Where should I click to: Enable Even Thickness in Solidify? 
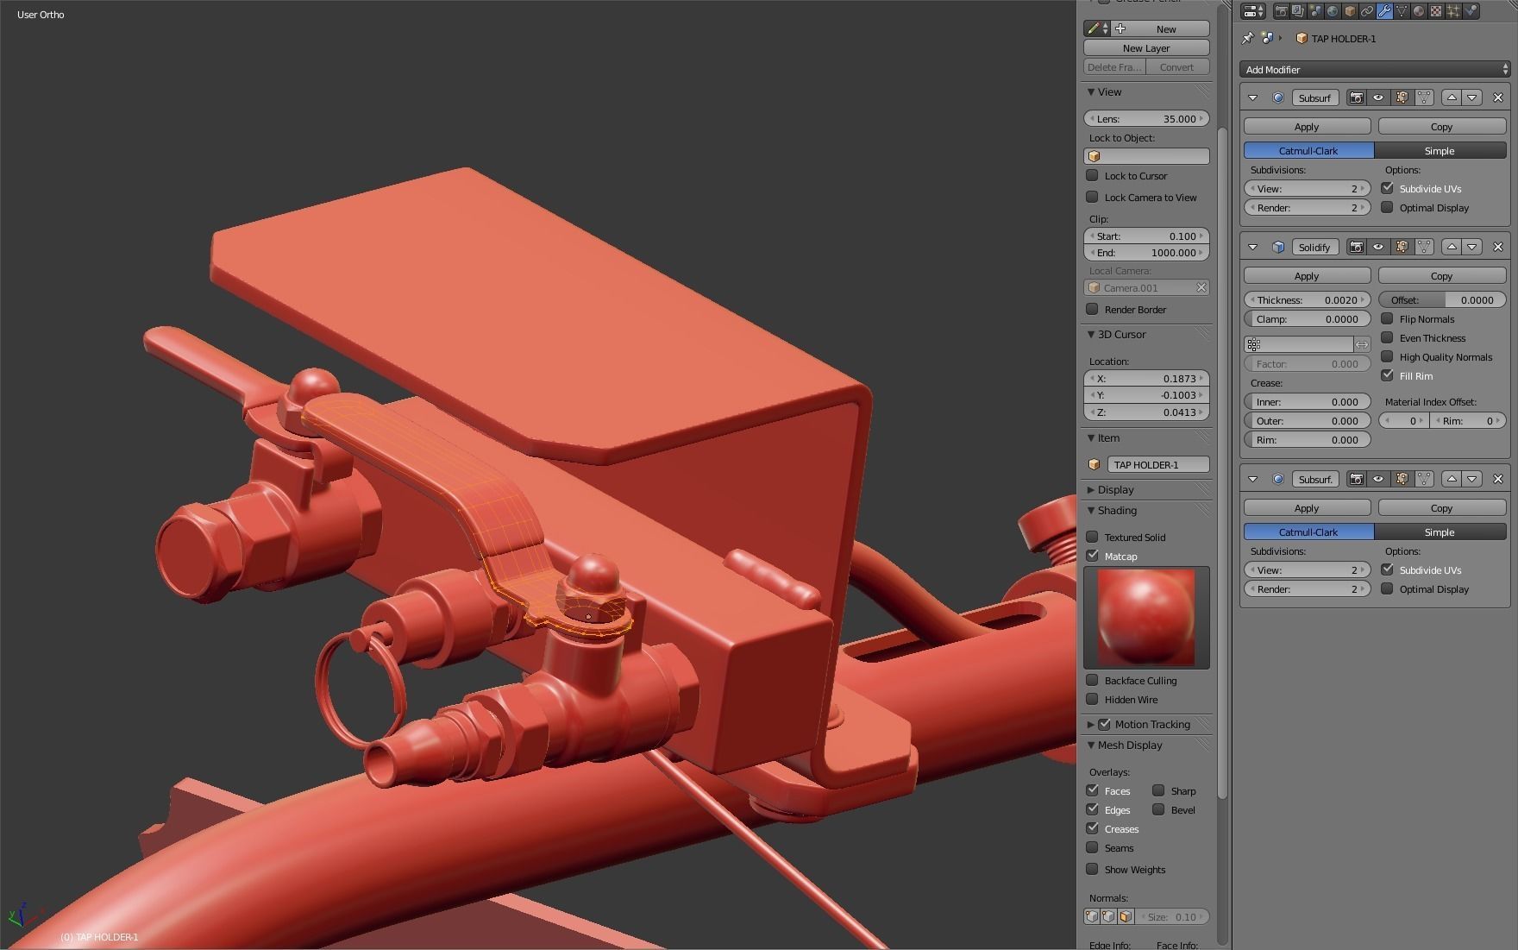[x=1387, y=337]
